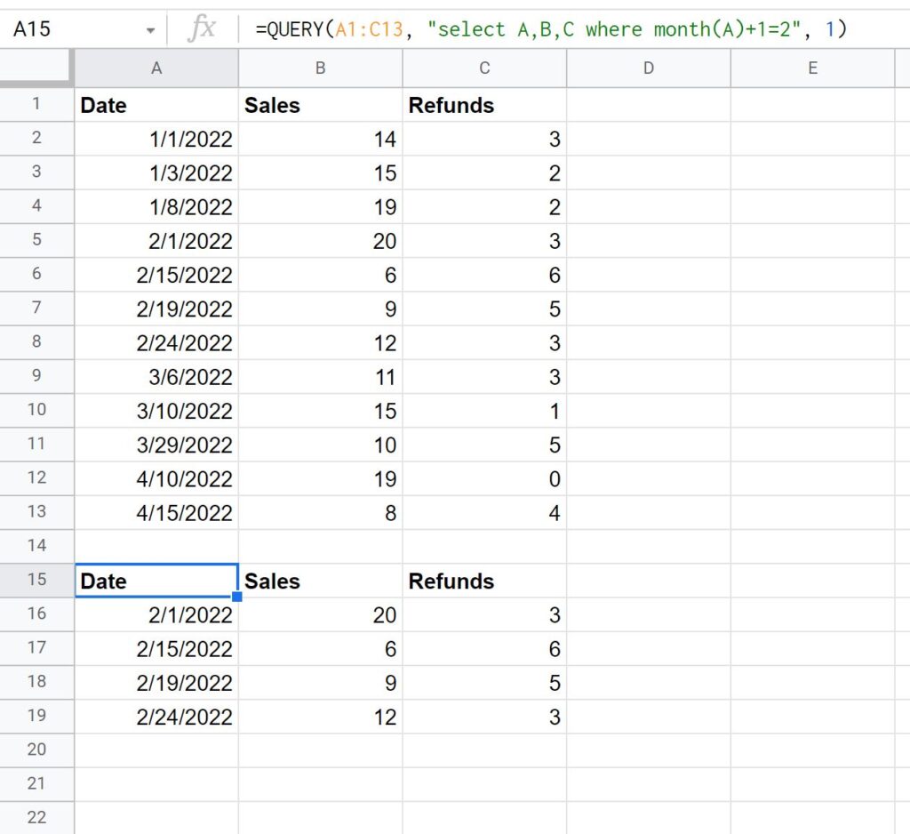Click the cell with date 1/3/2022

156,173
